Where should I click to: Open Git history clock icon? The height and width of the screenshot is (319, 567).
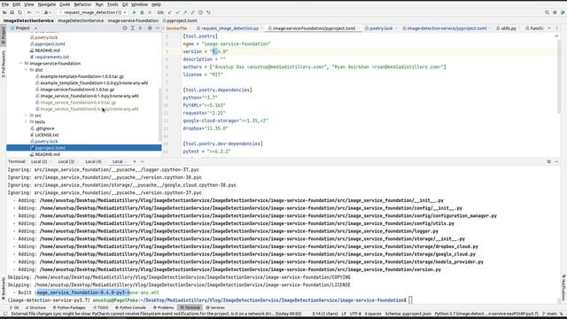click(x=201, y=12)
